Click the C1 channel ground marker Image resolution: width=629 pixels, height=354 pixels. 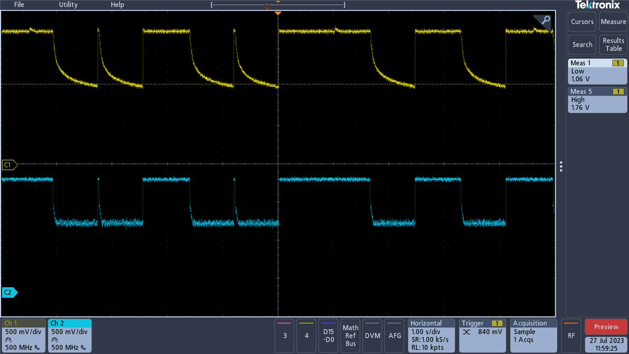(x=9, y=164)
